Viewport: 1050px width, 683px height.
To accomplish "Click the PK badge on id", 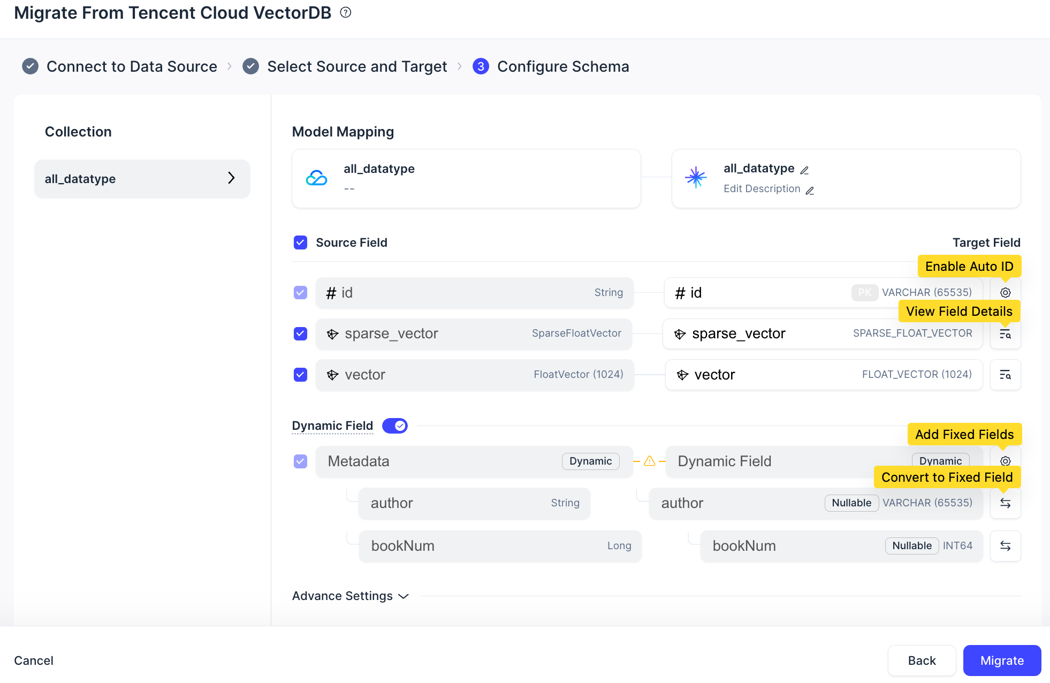I will [x=864, y=293].
